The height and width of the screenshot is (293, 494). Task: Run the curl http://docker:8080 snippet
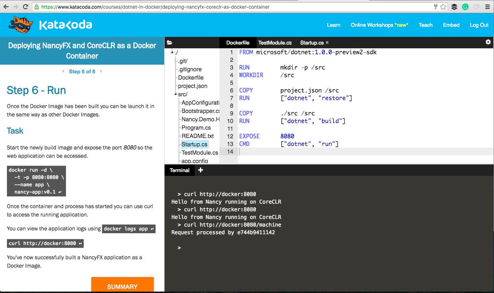click(x=46, y=243)
